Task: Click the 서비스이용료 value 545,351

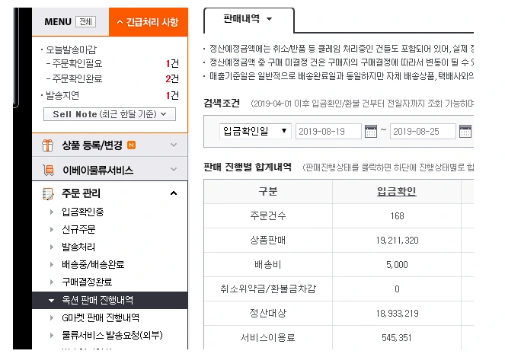Action: click(x=397, y=337)
